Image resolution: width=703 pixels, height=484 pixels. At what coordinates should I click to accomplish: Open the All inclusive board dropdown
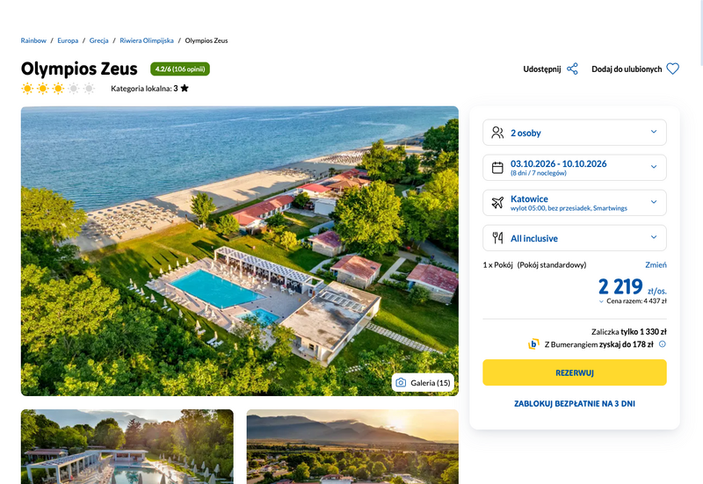(x=575, y=238)
